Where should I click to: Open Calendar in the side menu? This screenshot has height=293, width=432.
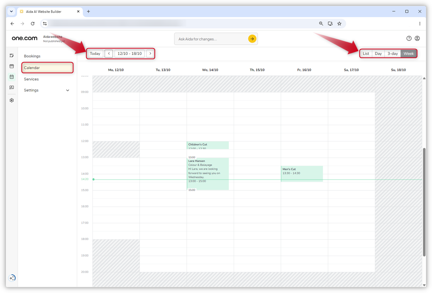pyautogui.click(x=47, y=68)
